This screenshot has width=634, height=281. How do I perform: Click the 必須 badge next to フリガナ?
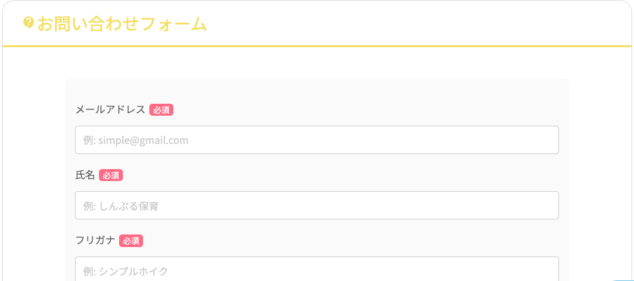(131, 241)
